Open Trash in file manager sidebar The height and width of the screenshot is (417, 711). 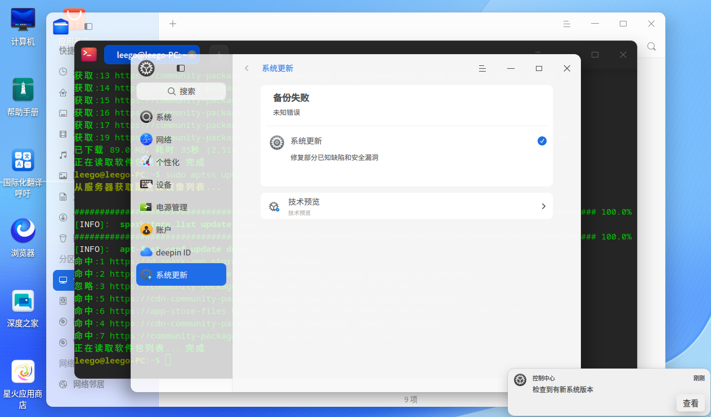click(63, 238)
